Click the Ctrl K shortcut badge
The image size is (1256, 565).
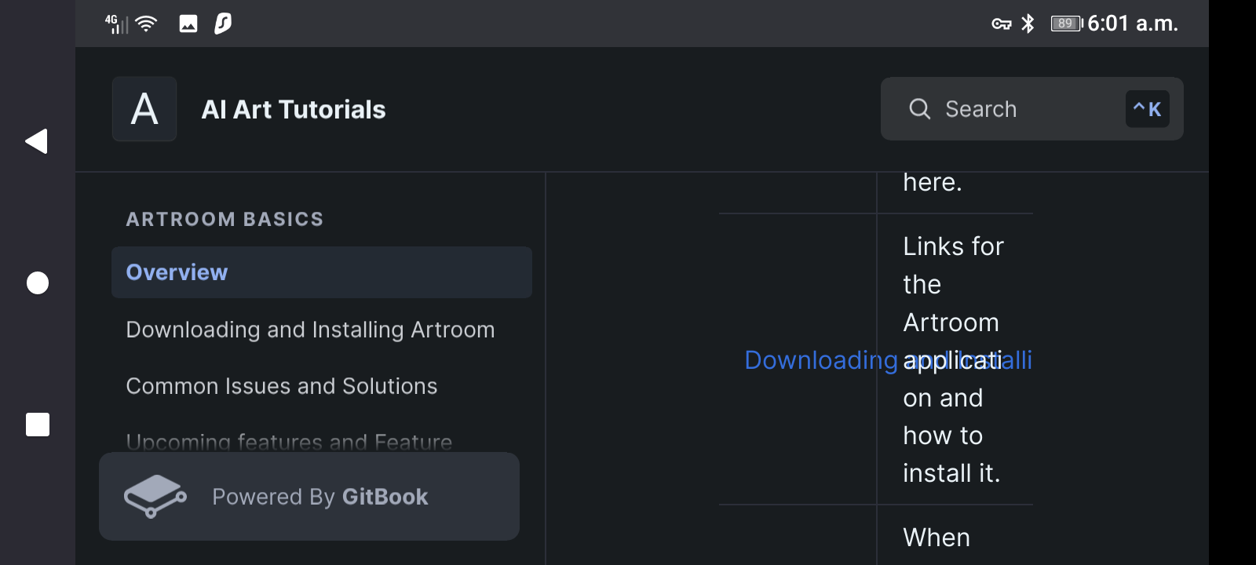point(1147,109)
